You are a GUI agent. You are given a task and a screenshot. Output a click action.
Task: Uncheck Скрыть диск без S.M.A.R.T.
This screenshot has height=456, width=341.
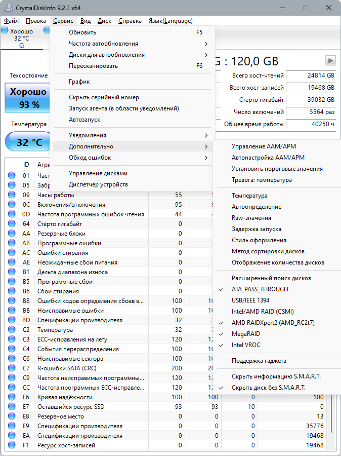click(268, 388)
